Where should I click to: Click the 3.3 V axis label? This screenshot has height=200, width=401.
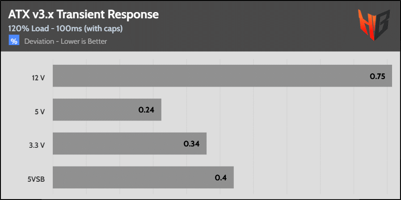click(37, 146)
